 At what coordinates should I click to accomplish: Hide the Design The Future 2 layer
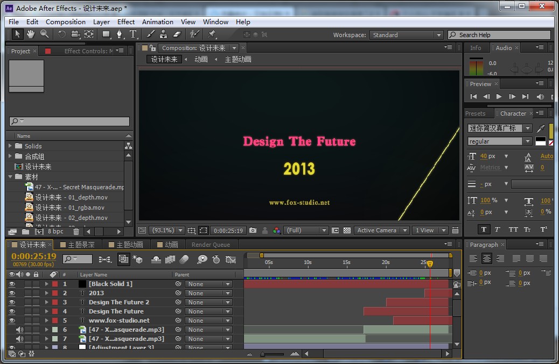[x=12, y=302]
